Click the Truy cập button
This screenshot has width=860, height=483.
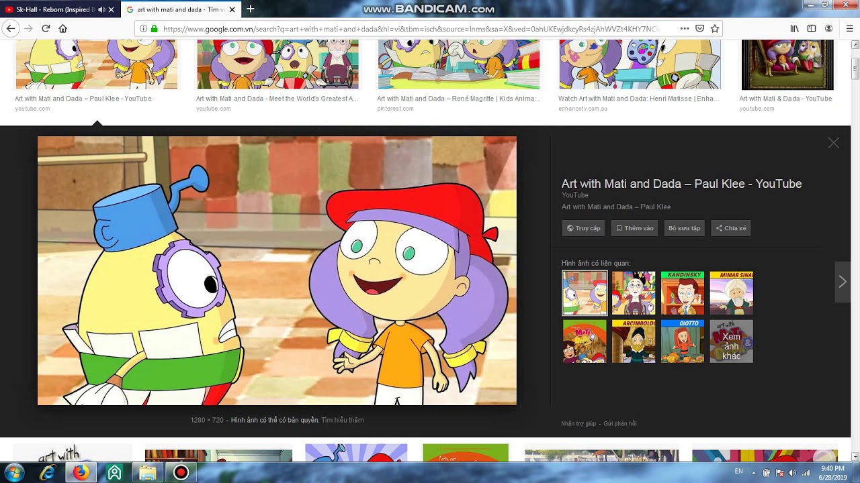click(584, 228)
